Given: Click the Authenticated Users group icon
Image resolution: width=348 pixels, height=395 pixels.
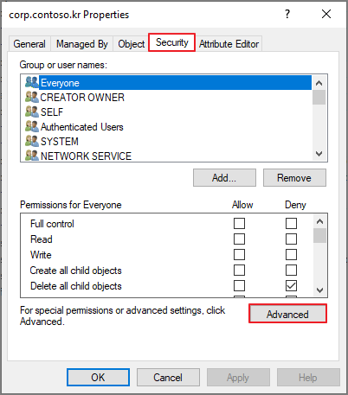Looking at the screenshot, I should [32, 126].
